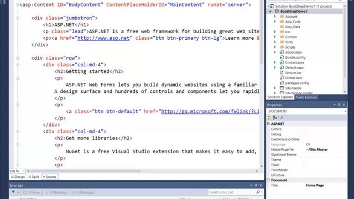
Task: Select the MasterPageFile property value ~/Site.Master
Action: 317,150
